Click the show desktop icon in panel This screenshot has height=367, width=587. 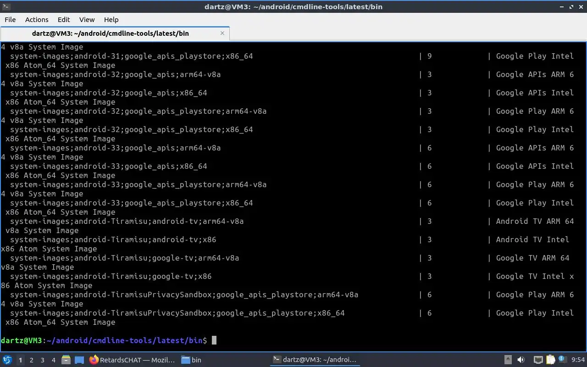point(79,360)
